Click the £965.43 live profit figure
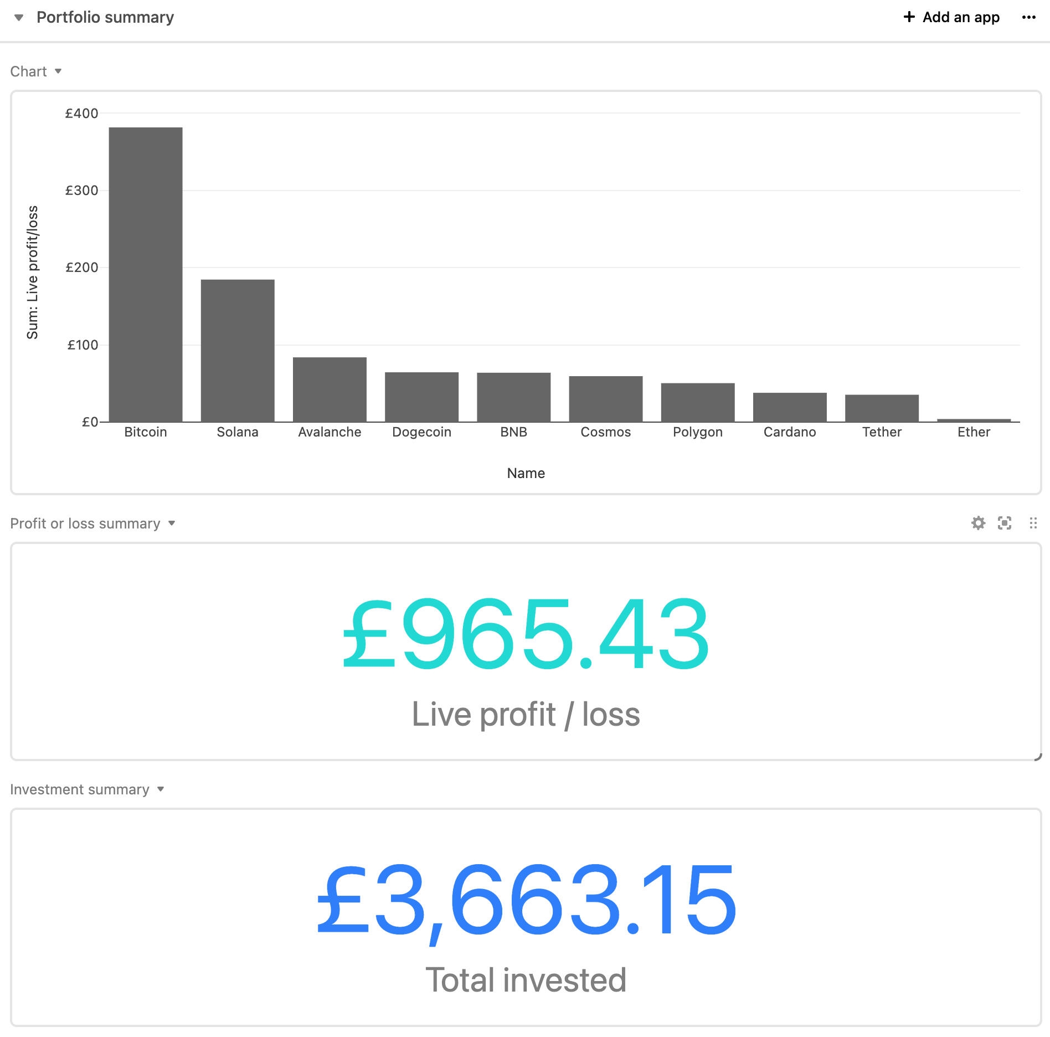Screen dimensions: 1050x1037 (x=526, y=634)
